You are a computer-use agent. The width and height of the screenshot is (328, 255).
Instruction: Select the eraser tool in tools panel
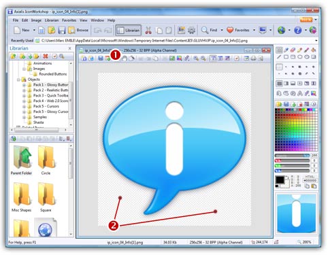click(x=293, y=50)
